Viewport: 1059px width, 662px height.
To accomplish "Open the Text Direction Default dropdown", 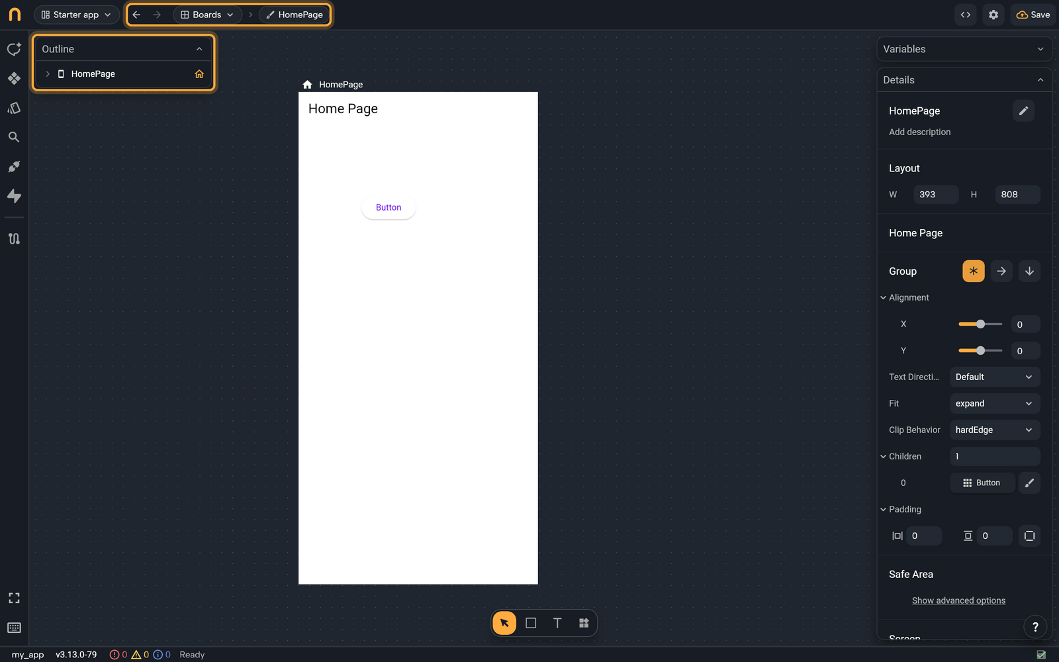I will coord(995,377).
